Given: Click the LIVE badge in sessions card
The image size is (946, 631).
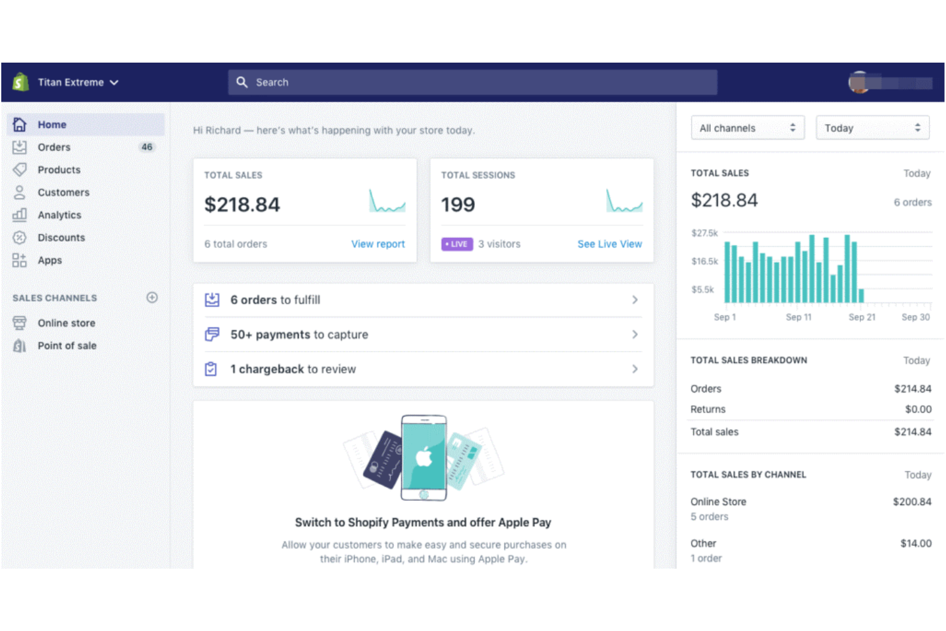Looking at the screenshot, I should click(457, 244).
